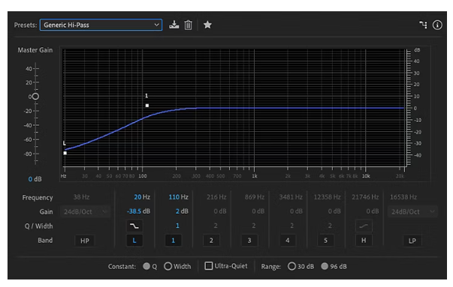The width and height of the screenshot is (453, 287).
Task: Open the LP band 24dB/Oct slope dropdown
Action: (412, 212)
